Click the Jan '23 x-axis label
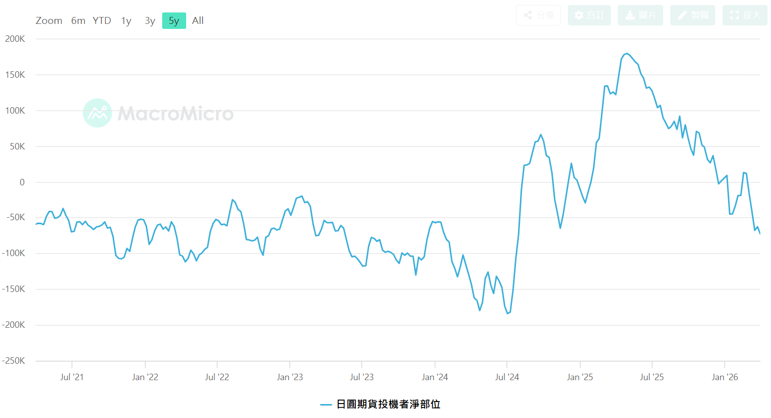This screenshot has width=771, height=418. tap(290, 377)
